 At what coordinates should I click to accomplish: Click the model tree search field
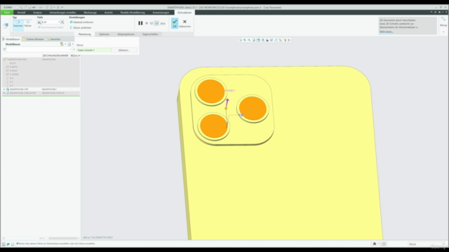click(x=39, y=50)
